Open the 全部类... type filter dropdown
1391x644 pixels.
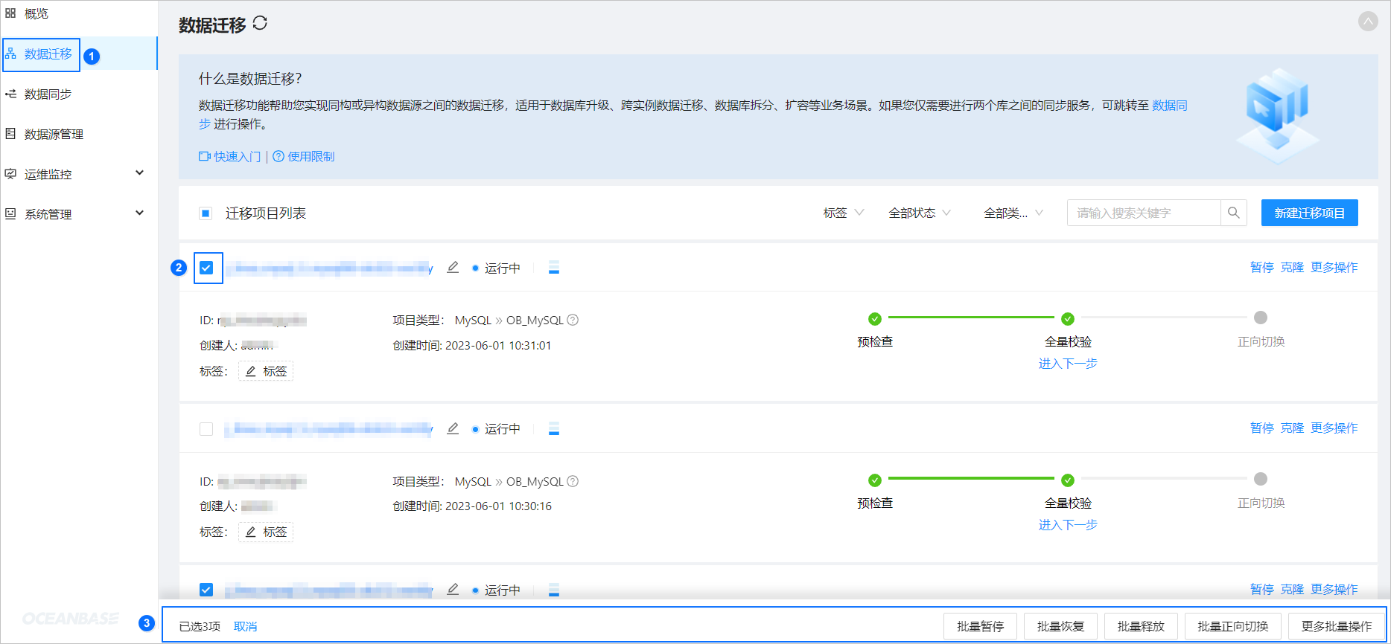[x=1013, y=213]
